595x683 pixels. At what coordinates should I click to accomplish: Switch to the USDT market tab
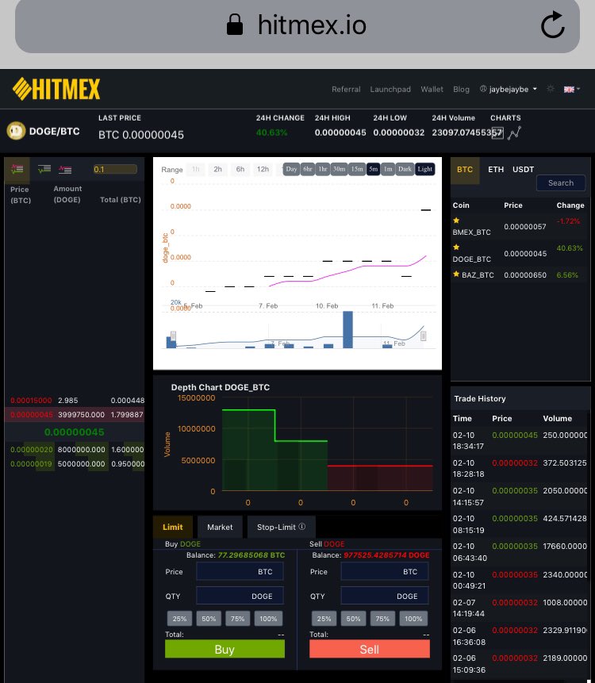(523, 170)
